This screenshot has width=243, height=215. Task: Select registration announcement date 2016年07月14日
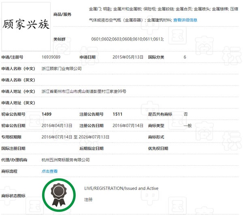click(128, 126)
